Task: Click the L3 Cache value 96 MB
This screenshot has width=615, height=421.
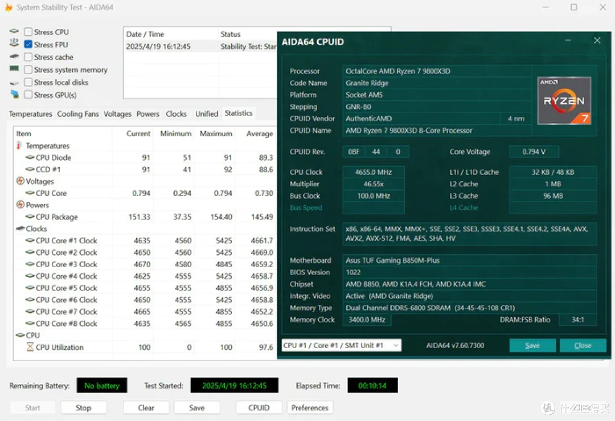Action: click(x=553, y=196)
